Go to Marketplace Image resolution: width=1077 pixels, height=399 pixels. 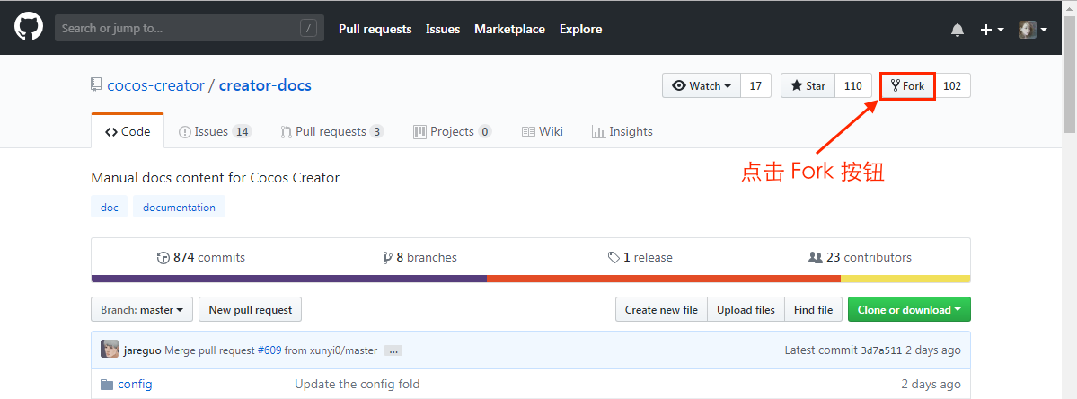point(509,29)
